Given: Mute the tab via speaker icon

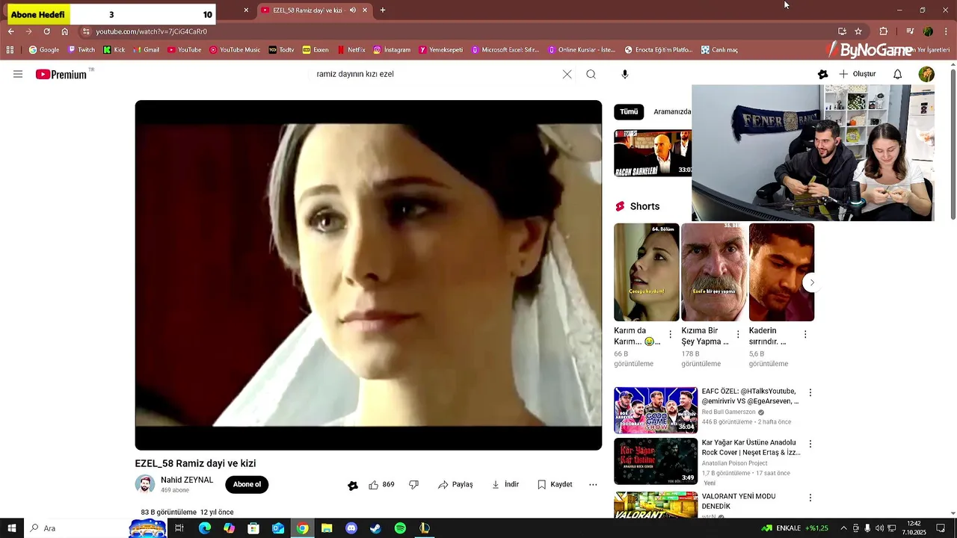Looking at the screenshot, I should point(353,10).
